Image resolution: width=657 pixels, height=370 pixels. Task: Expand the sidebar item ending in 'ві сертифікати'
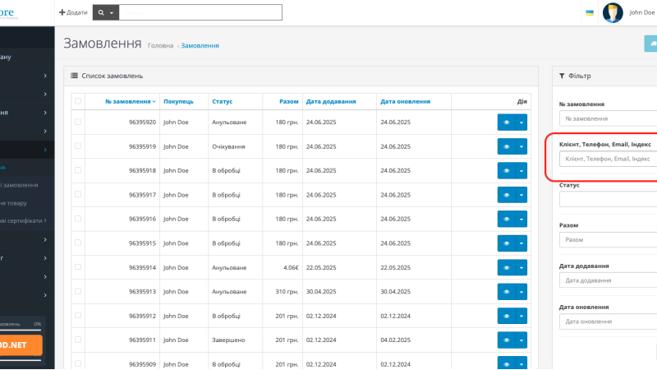[23, 220]
